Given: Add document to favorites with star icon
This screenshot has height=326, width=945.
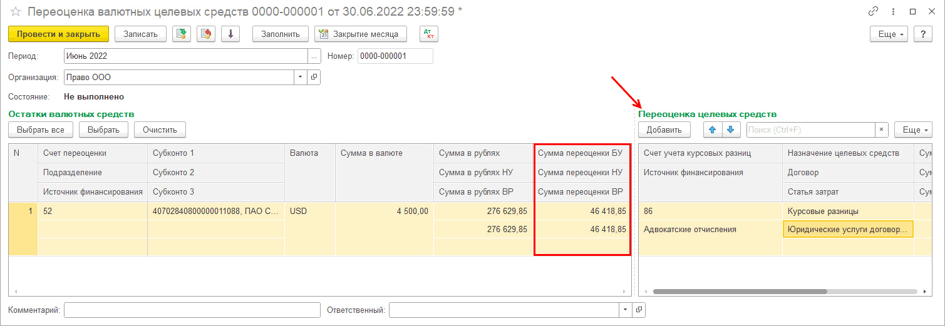Looking at the screenshot, I should (16, 12).
